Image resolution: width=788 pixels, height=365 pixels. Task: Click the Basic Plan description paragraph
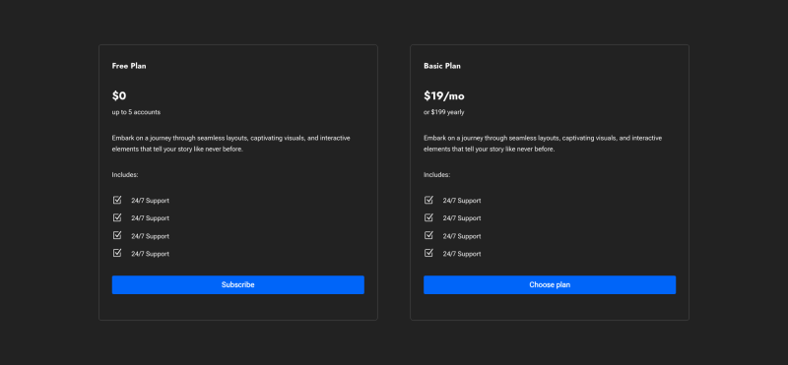point(543,144)
